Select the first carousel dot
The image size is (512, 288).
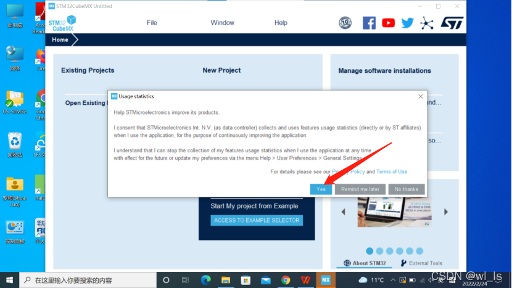[x=370, y=251]
